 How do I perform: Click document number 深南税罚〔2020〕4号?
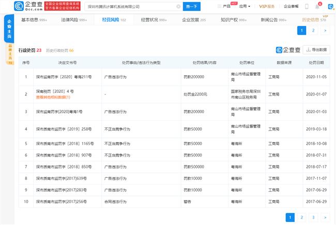pos(55,91)
